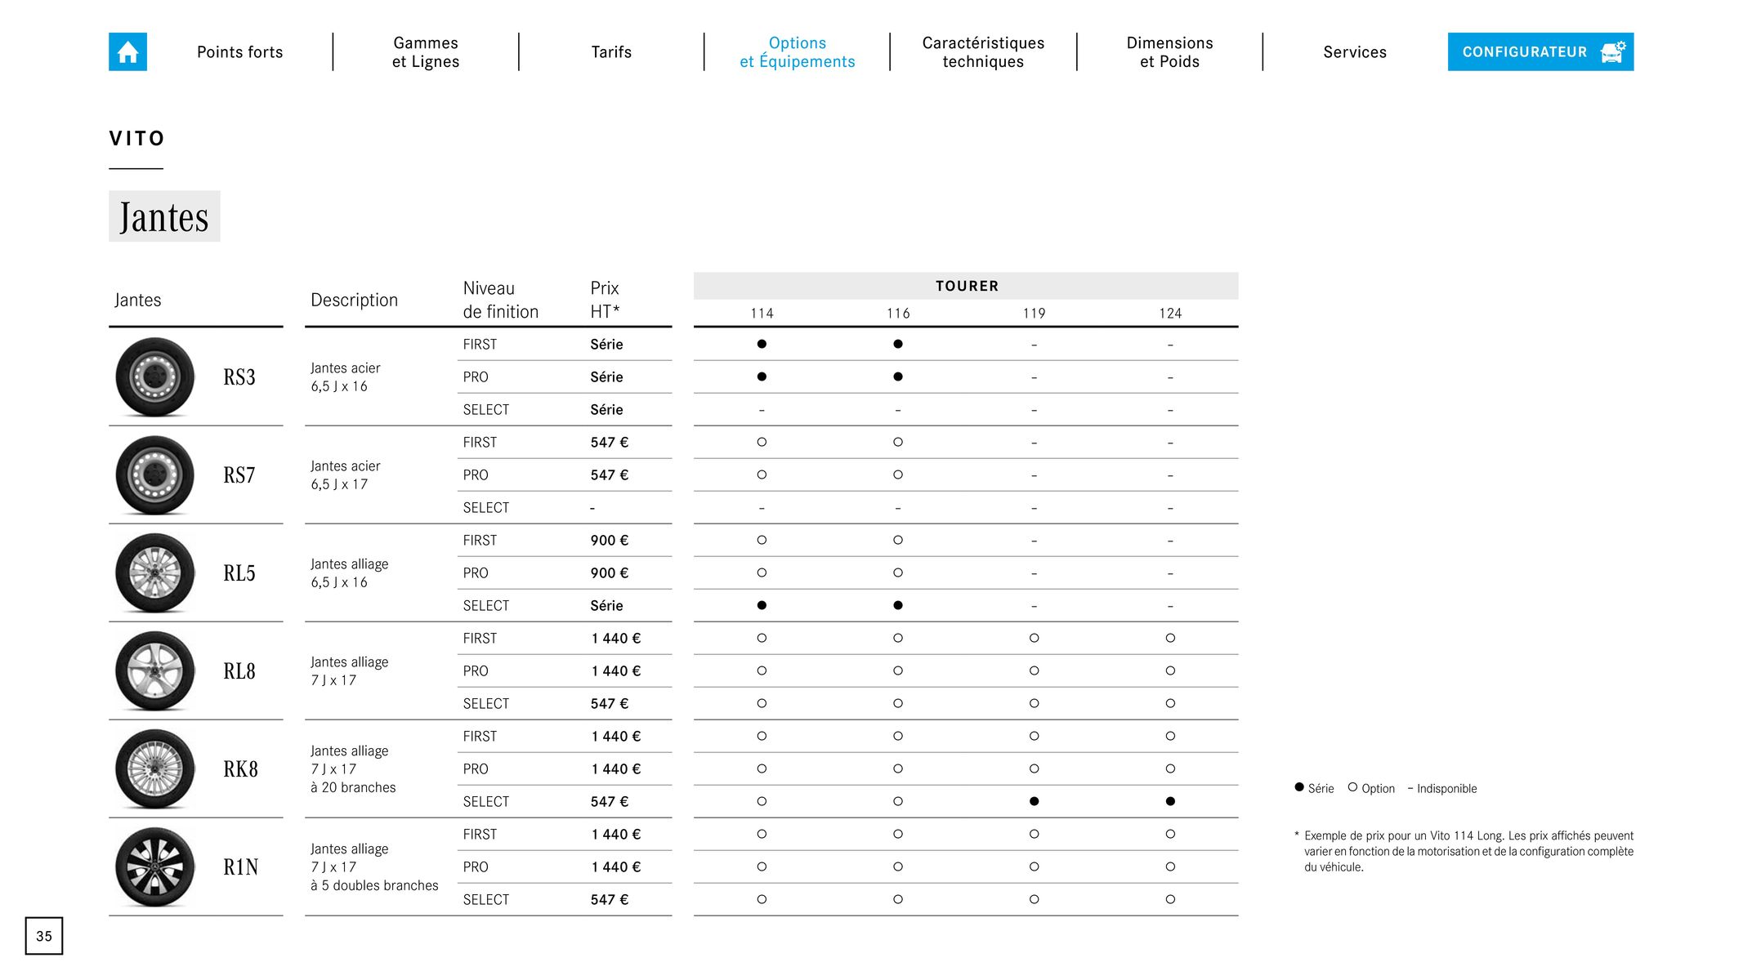Click the R1N wheel code label
The width and height of the screenshot is (1743, 980).
point(240,867)
